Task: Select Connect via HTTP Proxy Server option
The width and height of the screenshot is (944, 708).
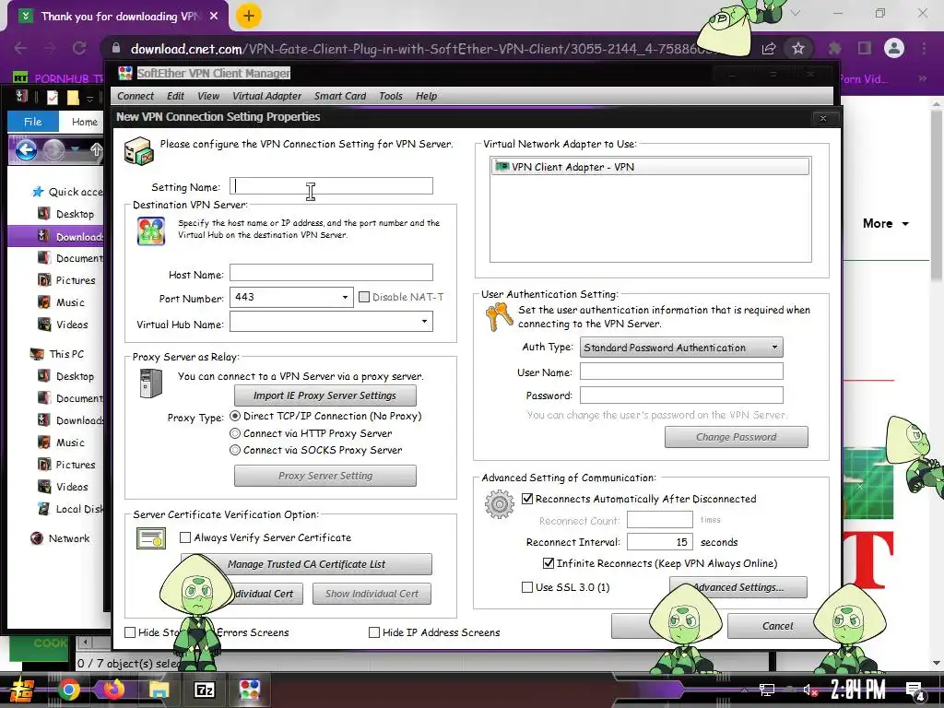Action: (x=235, y=433)
